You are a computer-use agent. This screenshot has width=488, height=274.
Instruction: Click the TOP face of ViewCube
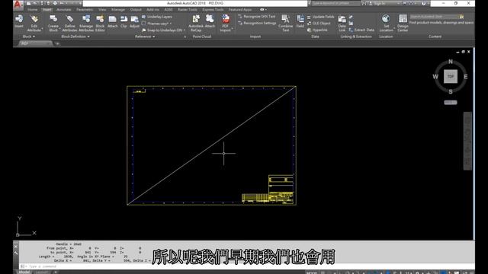pos(451,76)
